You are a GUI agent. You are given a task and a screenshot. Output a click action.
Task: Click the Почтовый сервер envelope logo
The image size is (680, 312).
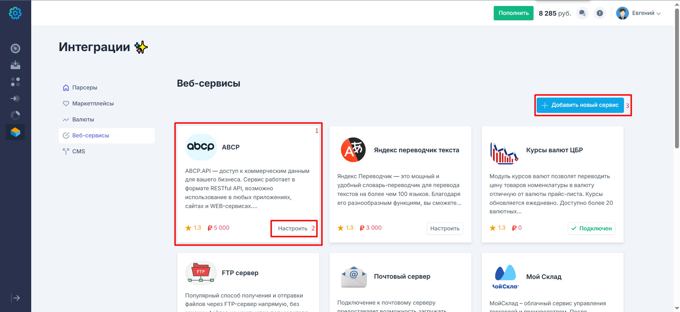coord(354,277)
